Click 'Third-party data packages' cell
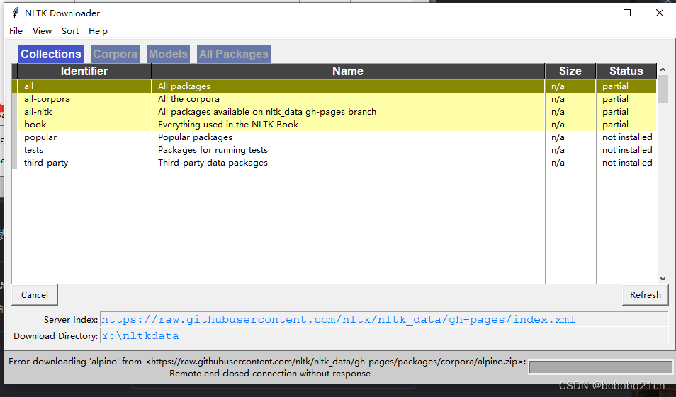This screenshot has width=676, height=397. [213, 163]
